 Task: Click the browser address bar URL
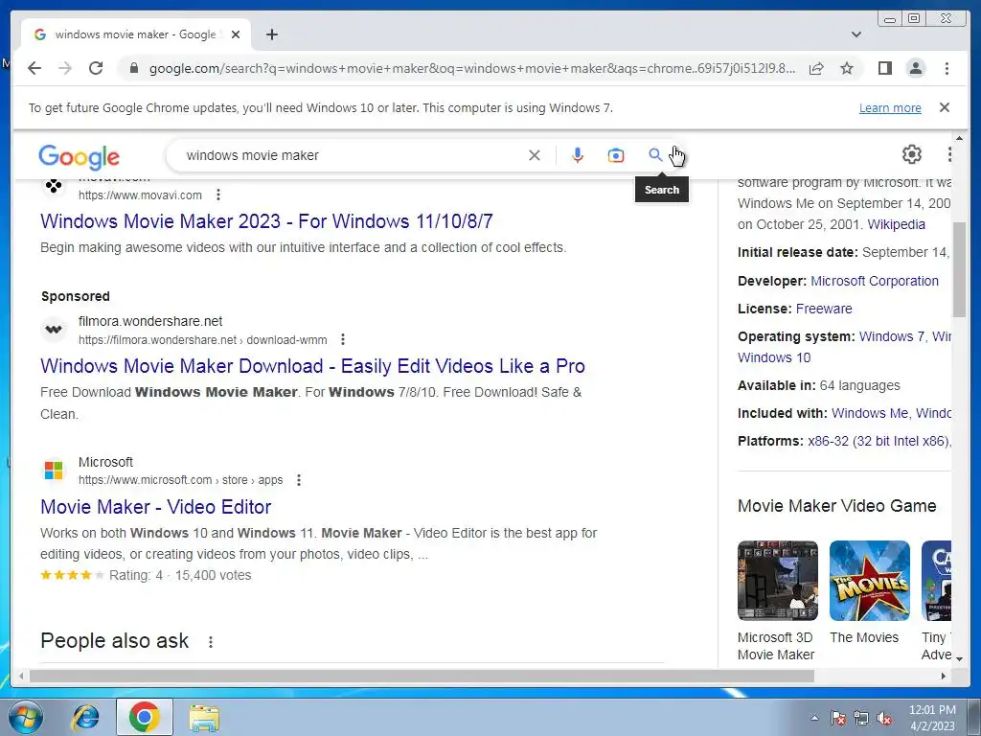[x=472, y=68]
